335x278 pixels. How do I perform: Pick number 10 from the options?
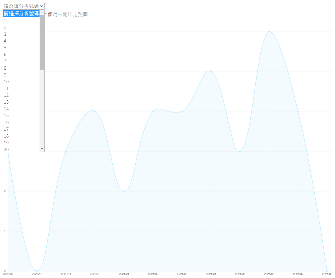pos(21,82)
